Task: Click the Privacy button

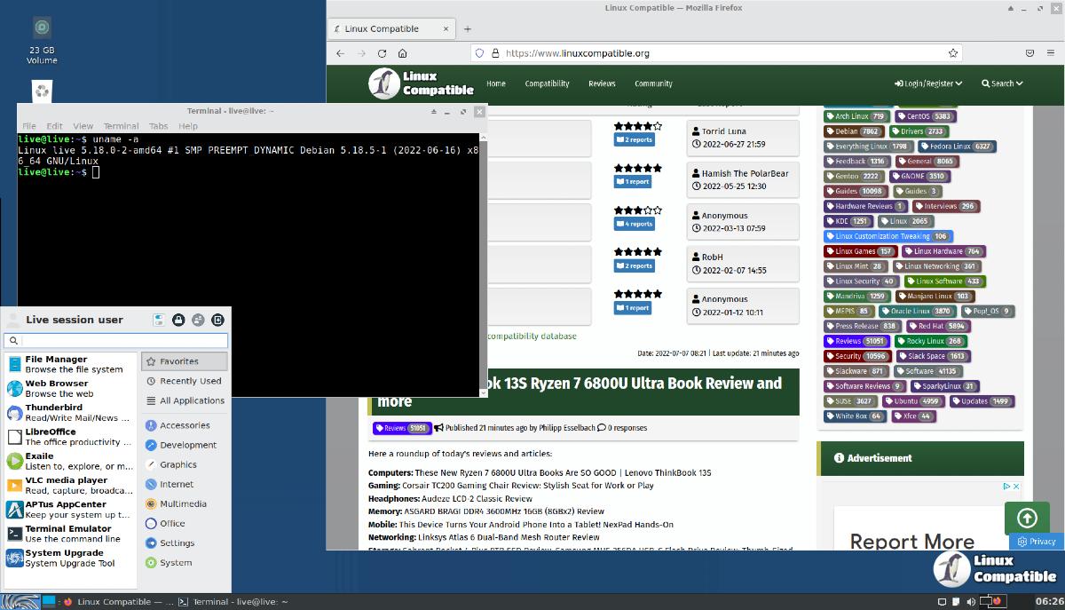Action: pyautogui.click(x=1037, y=541)
